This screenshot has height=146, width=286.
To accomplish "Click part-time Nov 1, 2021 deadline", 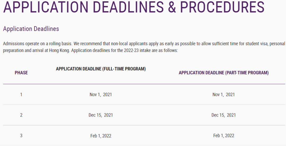I will [224, 94].
